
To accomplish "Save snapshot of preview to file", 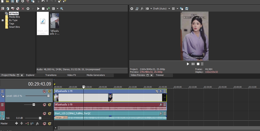I will tap(187, 9).
